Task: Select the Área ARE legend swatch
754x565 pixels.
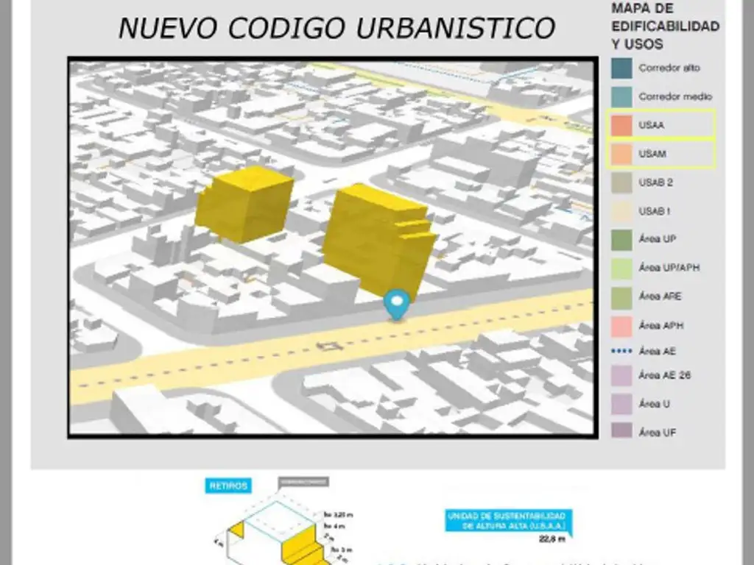Action: 621,297
